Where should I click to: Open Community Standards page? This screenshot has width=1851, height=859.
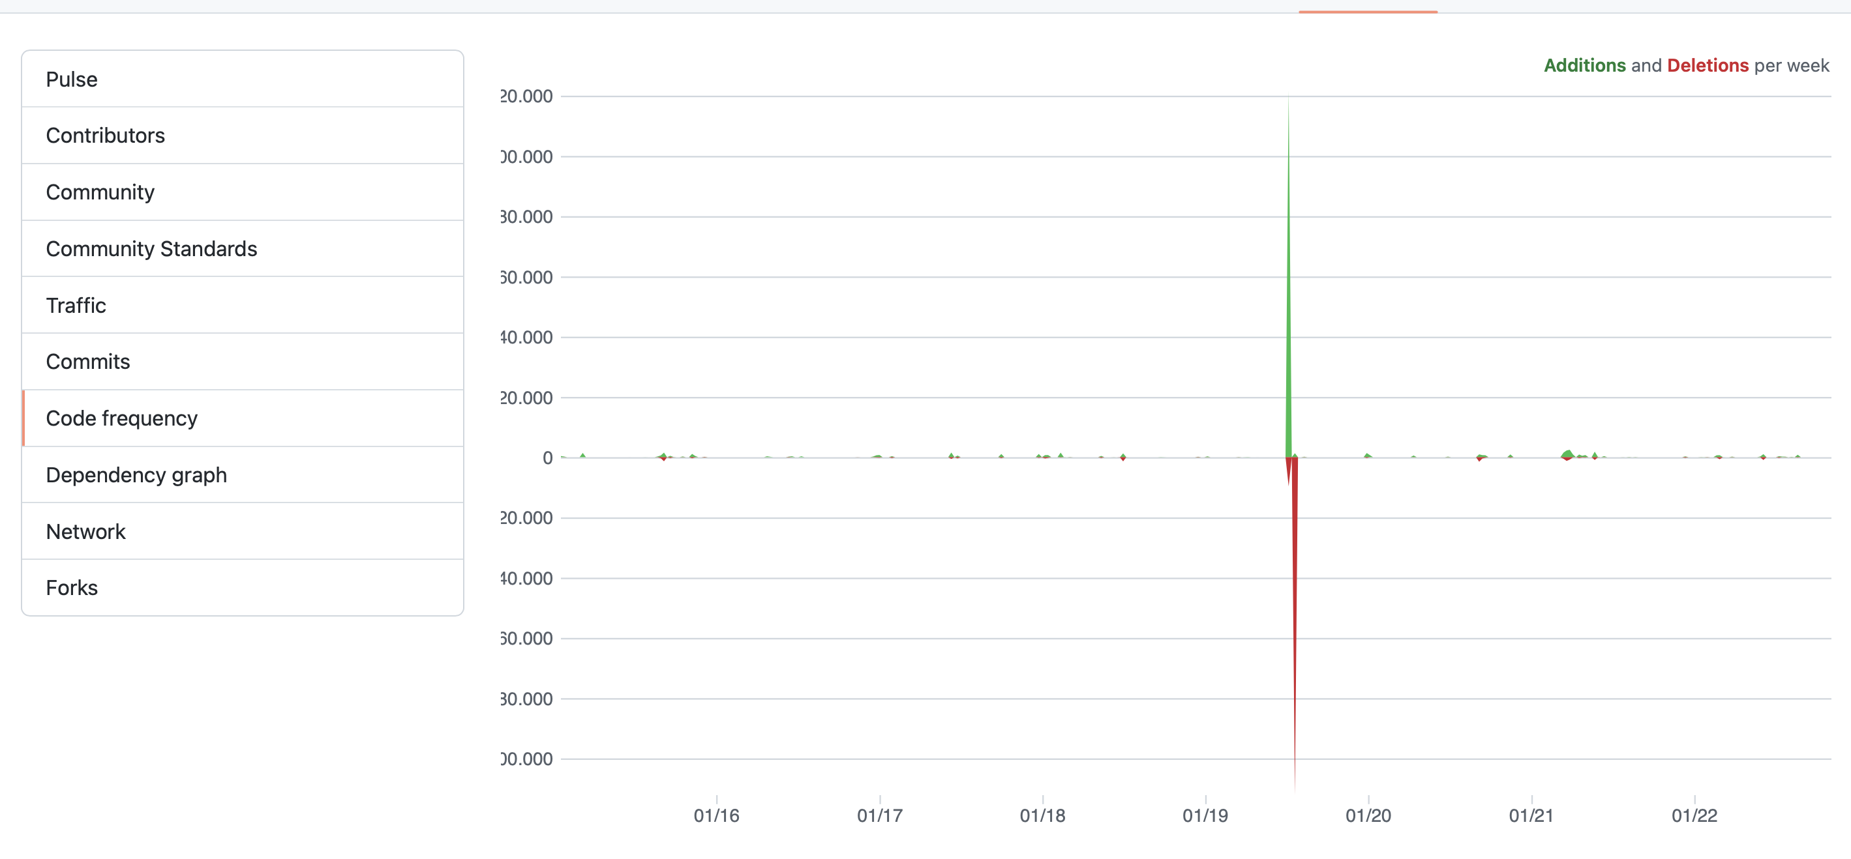pos(242,248)
